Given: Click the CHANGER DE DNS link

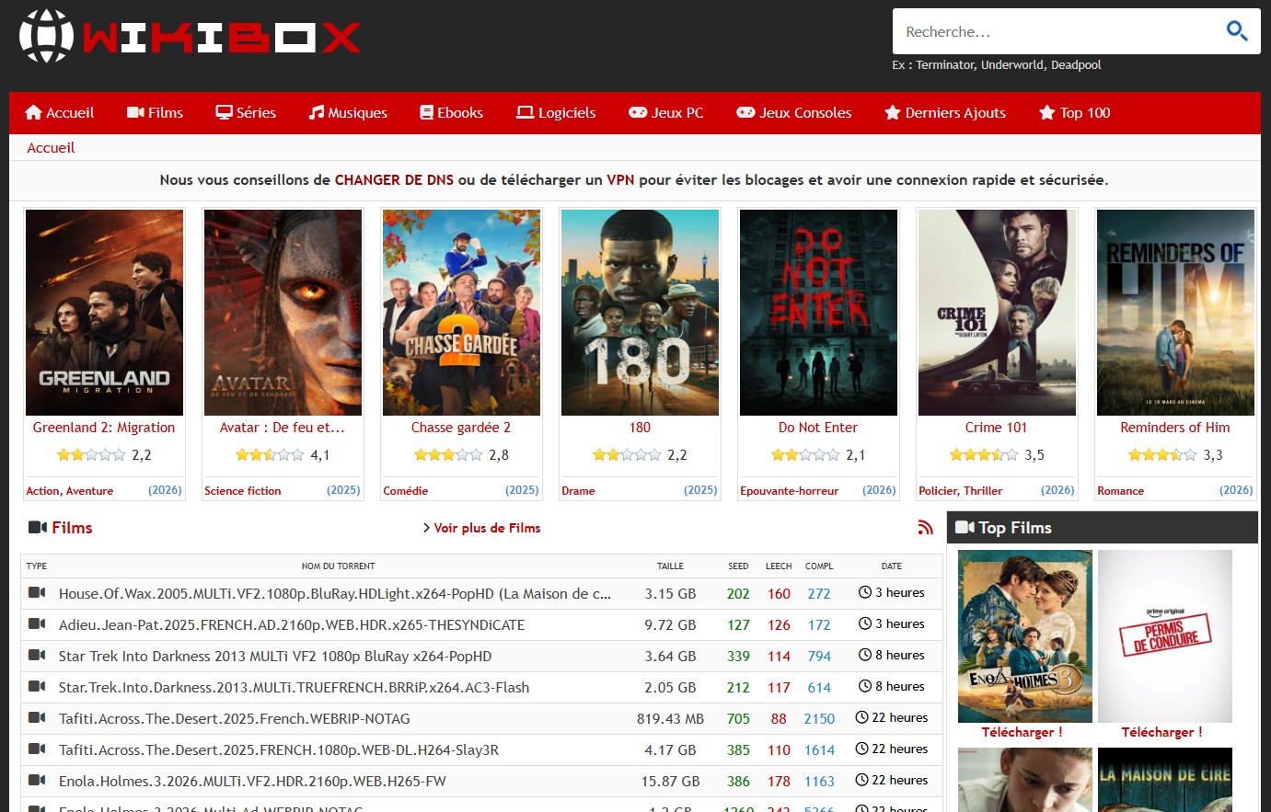Looking at the screenshot, I should (394, 180).
